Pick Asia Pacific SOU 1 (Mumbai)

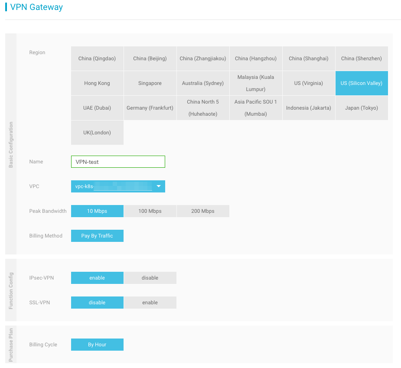pos(256,108)
